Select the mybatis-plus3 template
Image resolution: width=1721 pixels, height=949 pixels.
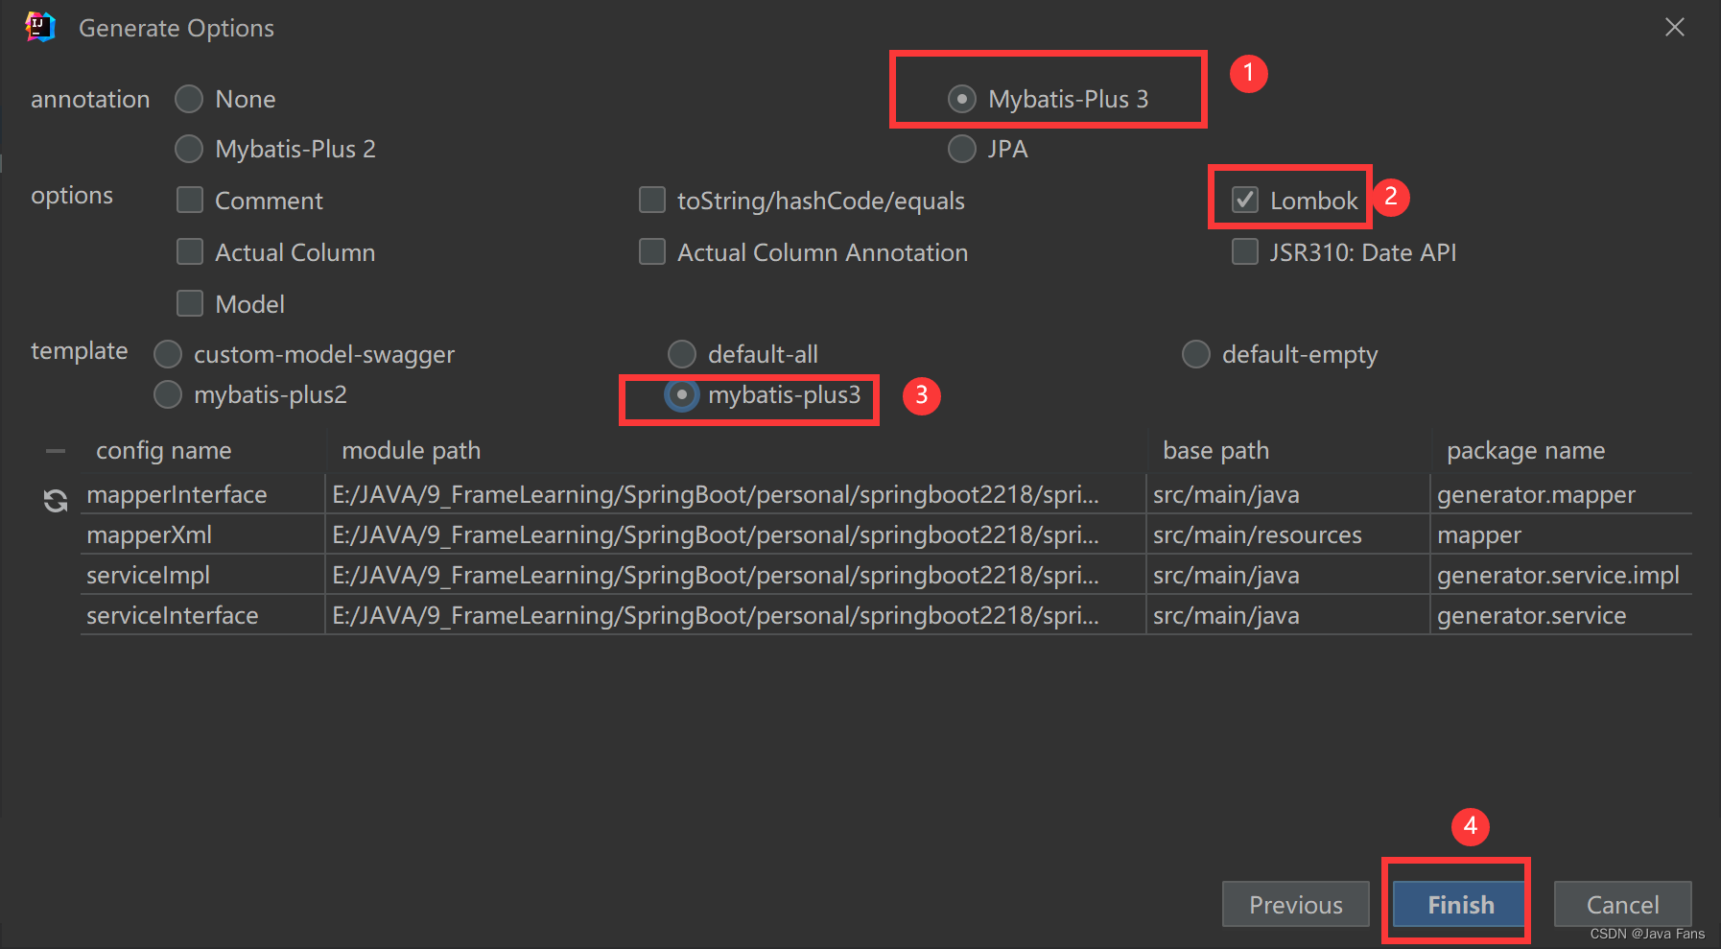682,394
